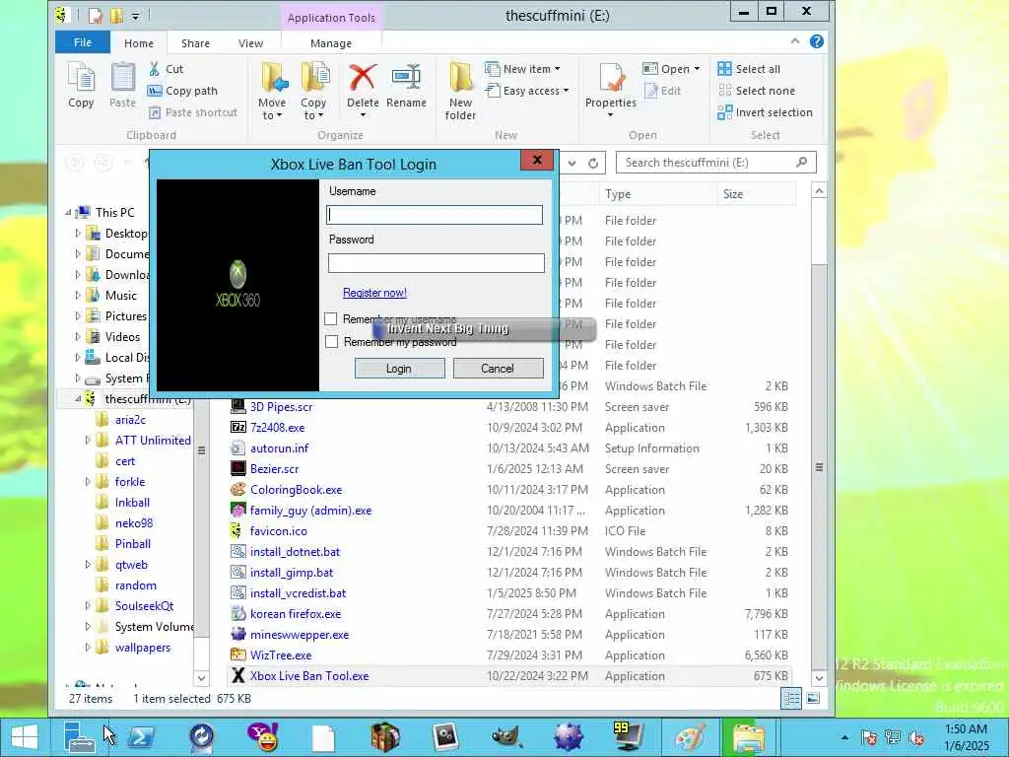1009x757 pixels.
Task: Click the Properties icon
Action: coord(611,77)
